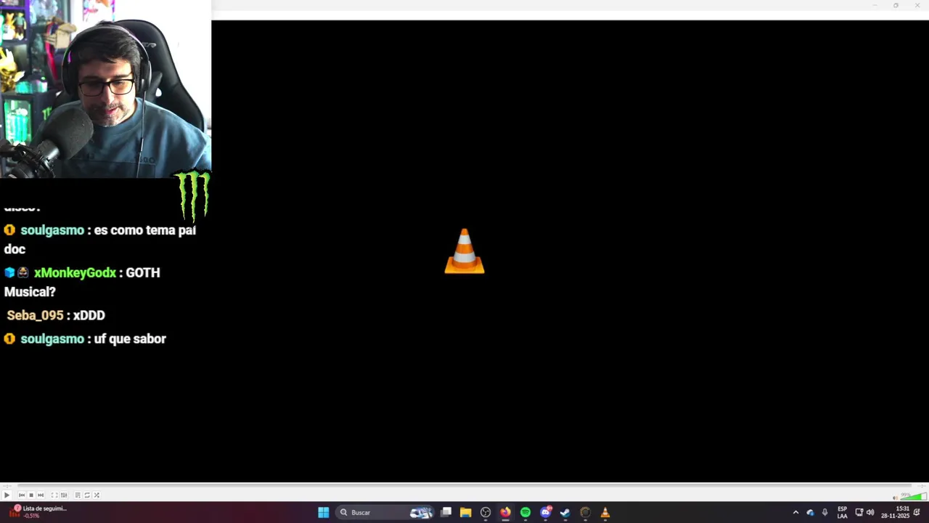The width and height of the screenshot is (929, 523).
Task: Click the webcam overlay of the streamer
Action: tap(105, 89)
